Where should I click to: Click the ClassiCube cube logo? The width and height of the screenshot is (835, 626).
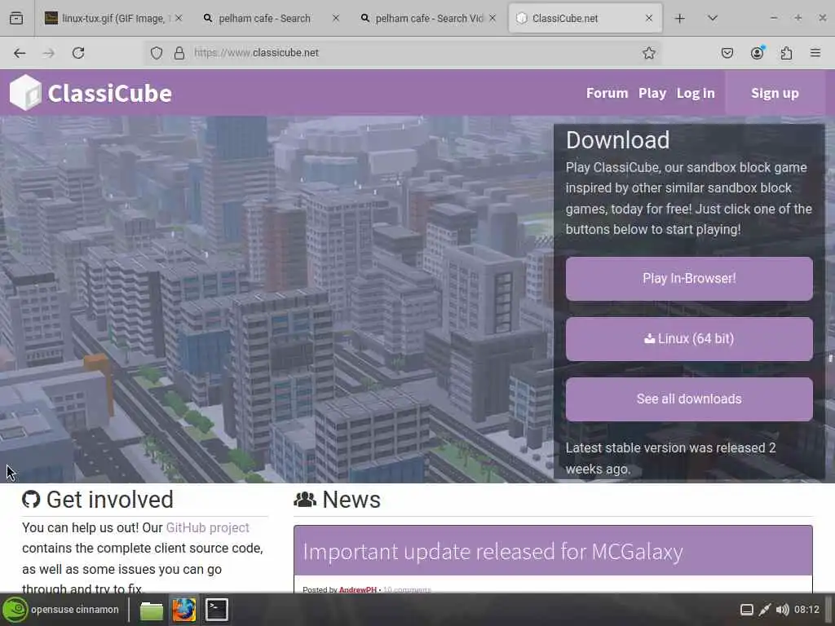tap(25, 93)
